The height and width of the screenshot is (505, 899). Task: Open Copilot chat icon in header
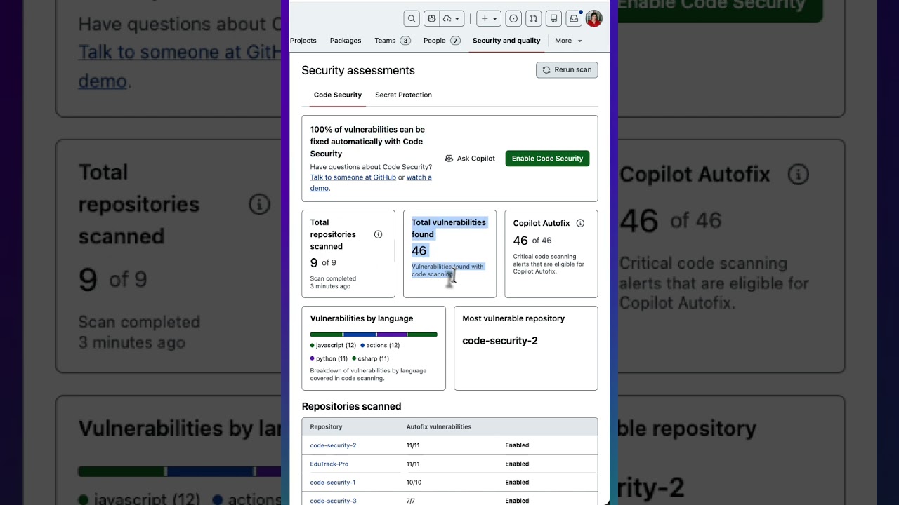[432, 18]
